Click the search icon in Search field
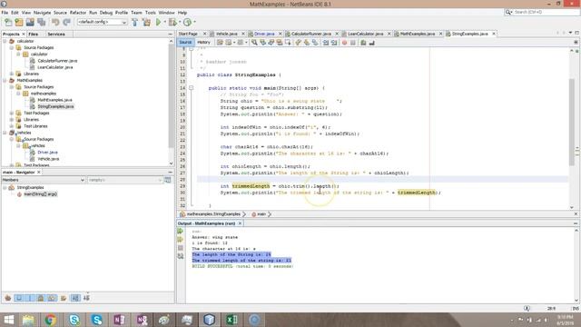 pos(508,12)
